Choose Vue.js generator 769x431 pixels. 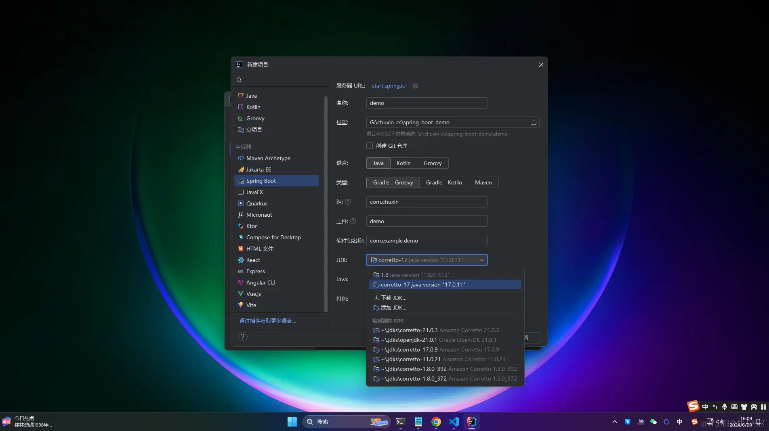click(277, 294)
